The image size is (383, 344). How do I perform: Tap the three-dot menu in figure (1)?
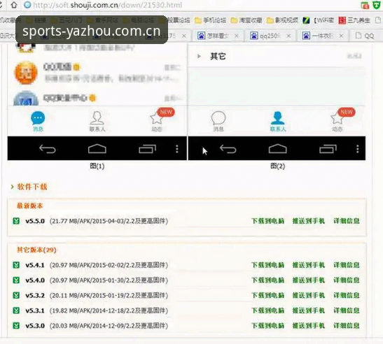[177, 149]
